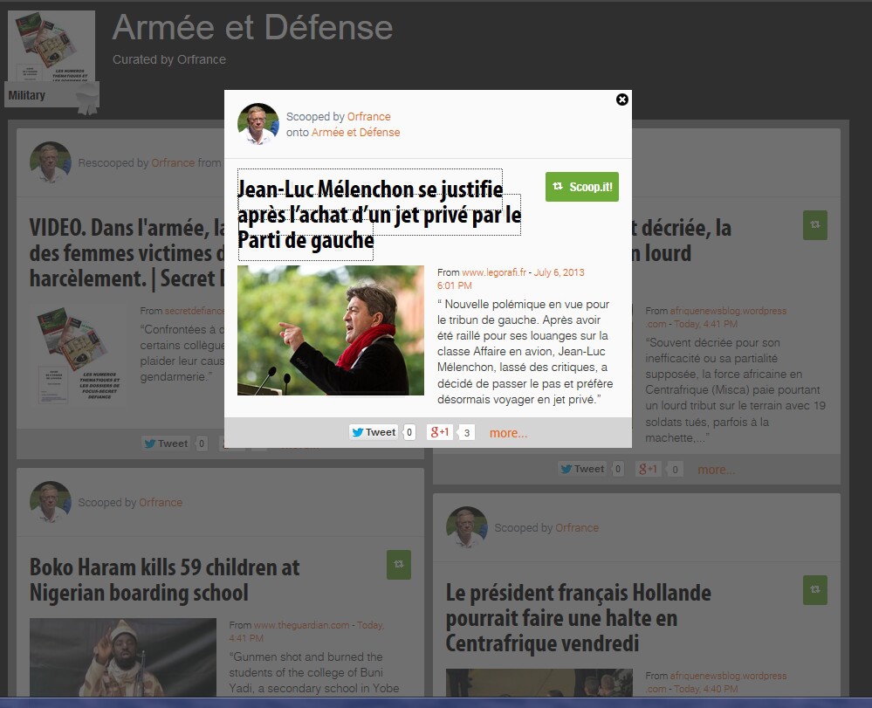Open the Boko Haram kills 59 children headline
This screenshot has width=872, height=708.
(165, 580)
